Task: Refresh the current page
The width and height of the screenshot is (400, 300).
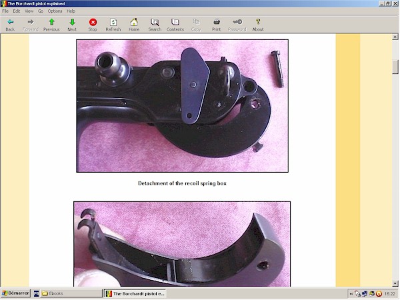Action: [x=113, y=25]
